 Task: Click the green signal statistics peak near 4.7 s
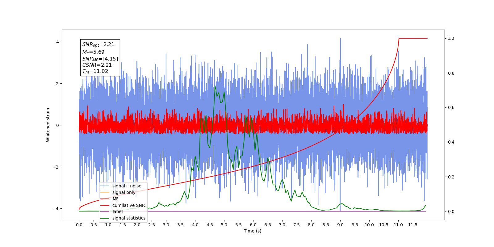215,86
